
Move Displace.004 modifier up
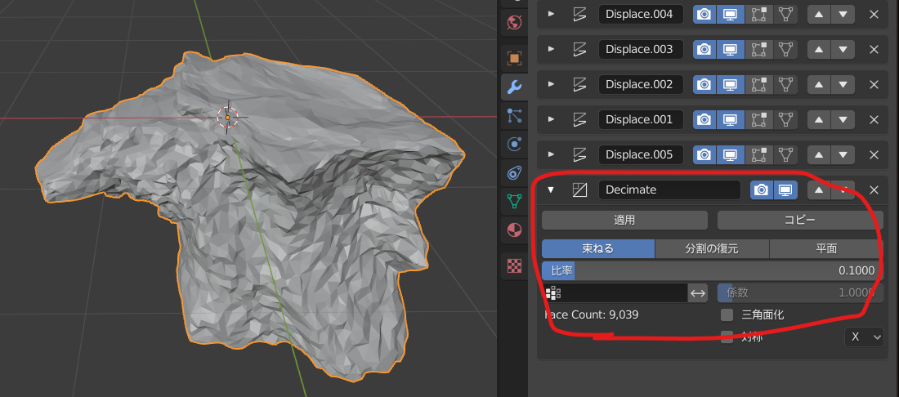tap(819, 15)
